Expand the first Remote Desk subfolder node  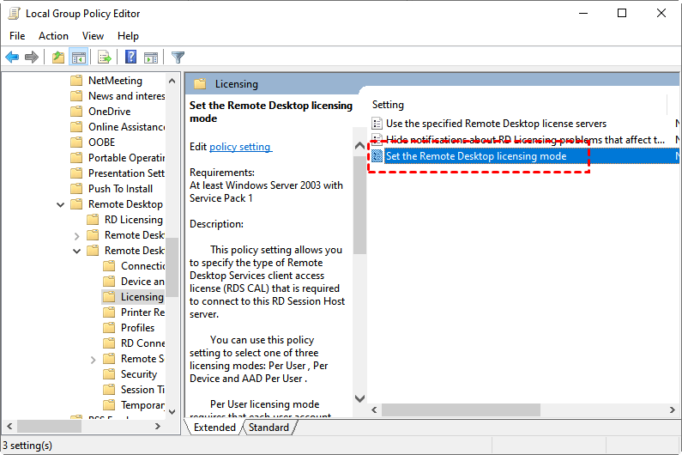[76, 236]
